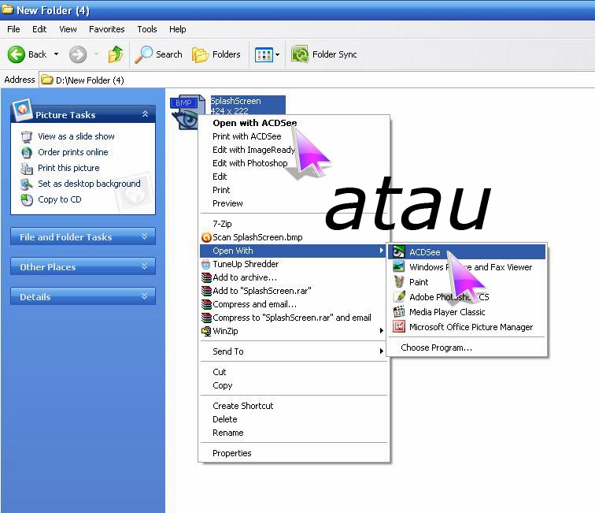This screenshot has width=595, height=513.
Task: Click the Copy to CD icon
Action: pyautogui.click(x=27, y=200)
